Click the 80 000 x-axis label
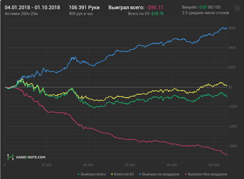This screenshot has height=179, width=244. (172, 165)
